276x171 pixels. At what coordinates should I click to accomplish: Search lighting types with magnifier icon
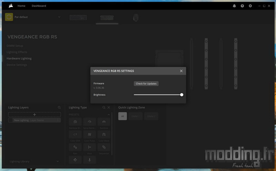tap(104, 107)
